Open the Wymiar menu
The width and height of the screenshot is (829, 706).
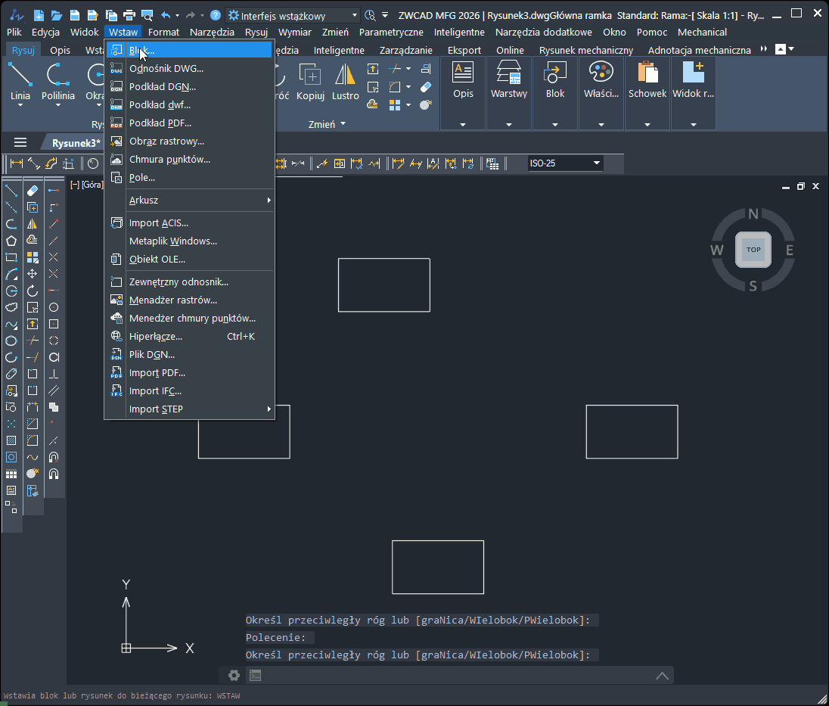(x=294, y=32)
